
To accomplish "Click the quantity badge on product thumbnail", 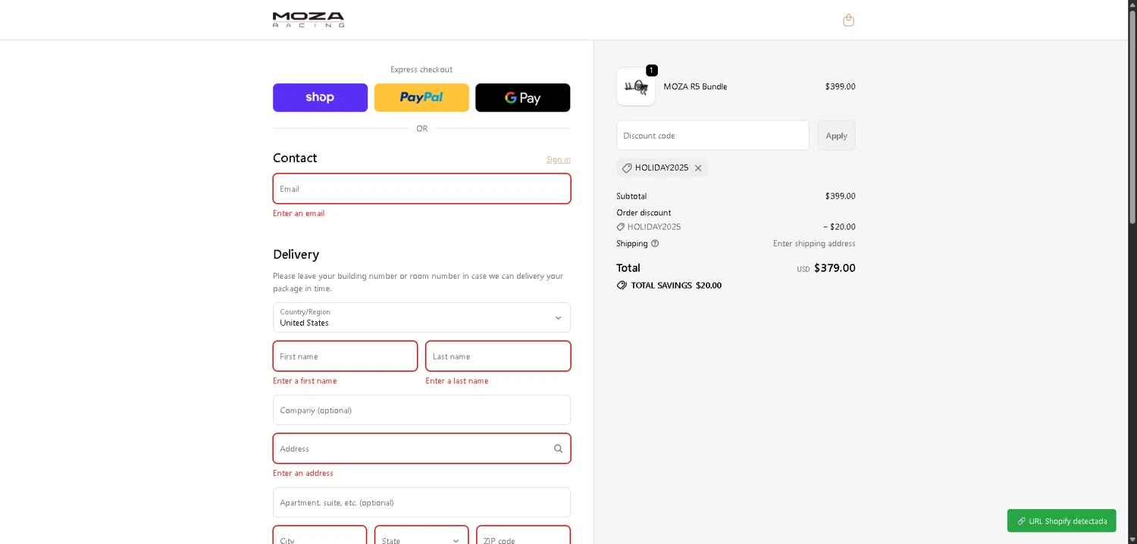I will click(652, 70).
